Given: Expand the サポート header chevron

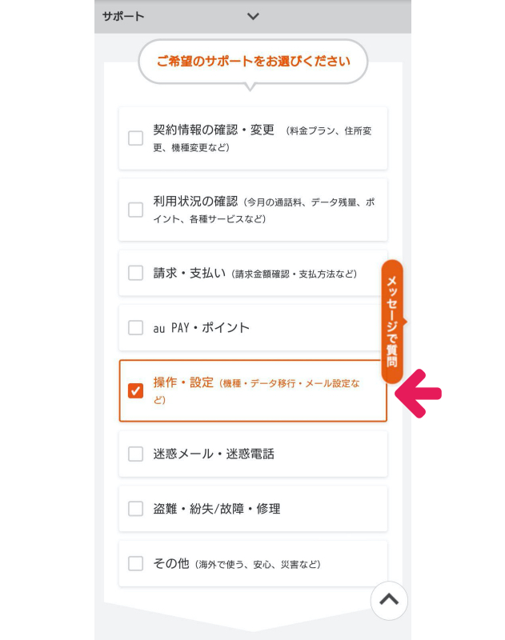Looking at the screenshot, I should click(254, 16).
